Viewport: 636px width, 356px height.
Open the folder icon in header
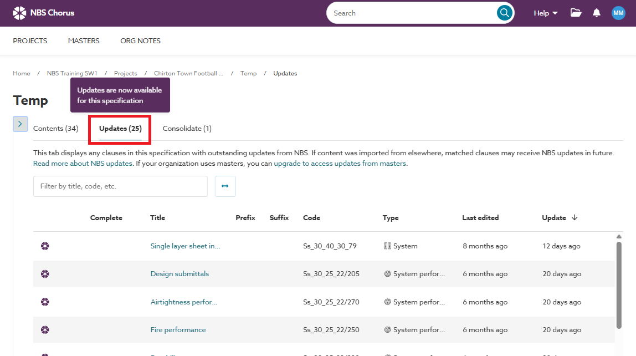pos(576,13)
